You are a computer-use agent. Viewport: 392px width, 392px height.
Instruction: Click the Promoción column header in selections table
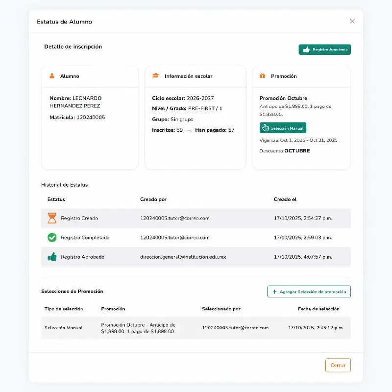pos(113,309)
